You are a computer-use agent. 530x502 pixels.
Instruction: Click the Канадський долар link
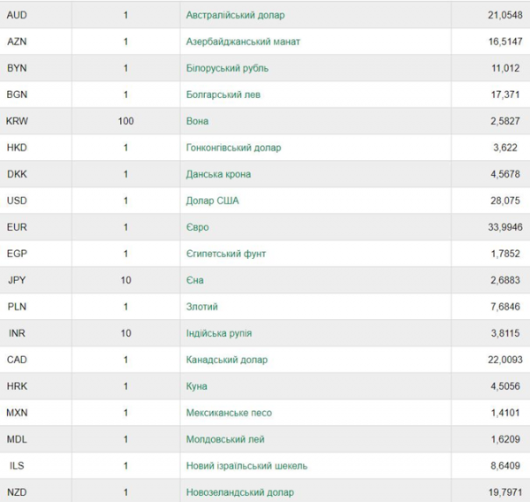tap(227, 360)
